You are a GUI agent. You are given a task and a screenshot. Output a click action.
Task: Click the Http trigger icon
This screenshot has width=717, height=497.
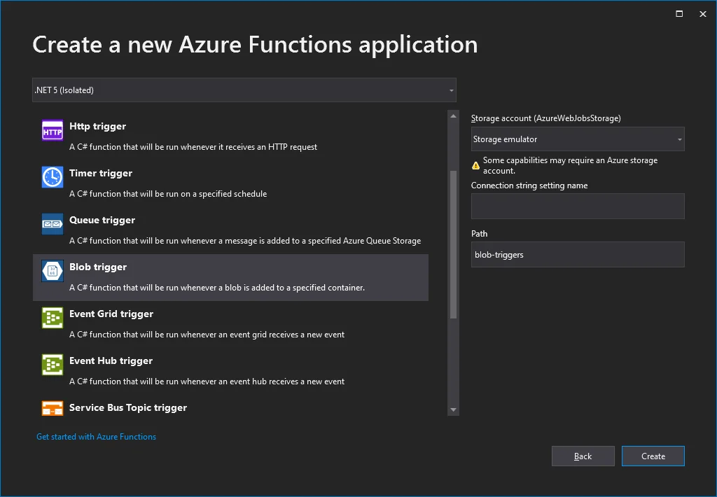coord(53,130)
